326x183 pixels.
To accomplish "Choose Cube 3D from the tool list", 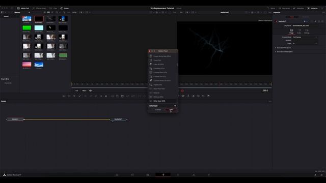I will [x=162, y=65].
